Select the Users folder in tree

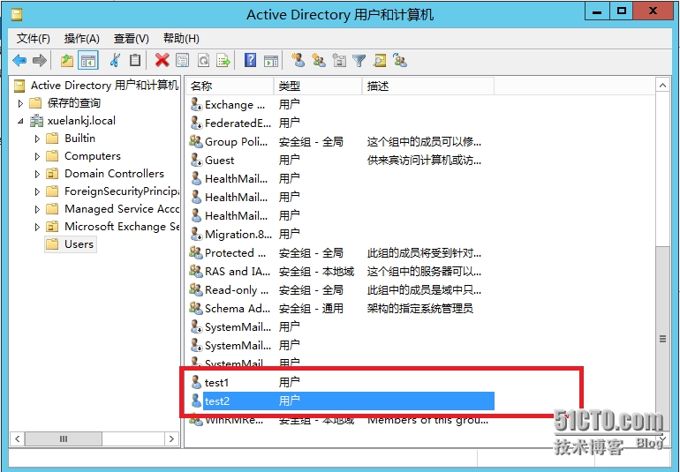pos(71,244)
